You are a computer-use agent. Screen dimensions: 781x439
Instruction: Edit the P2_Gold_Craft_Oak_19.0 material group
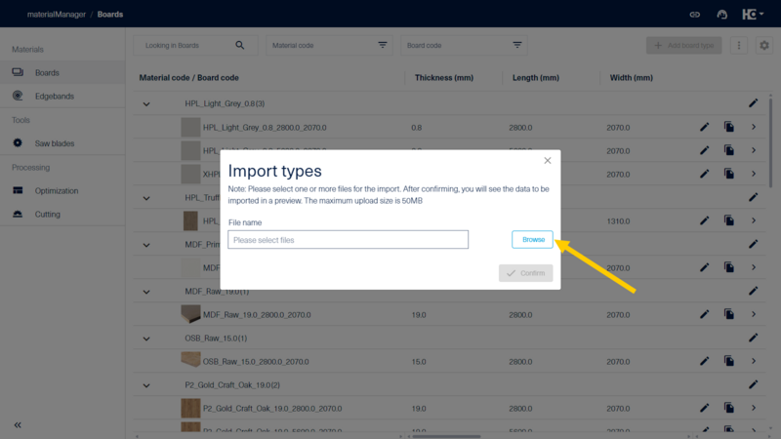753,383
